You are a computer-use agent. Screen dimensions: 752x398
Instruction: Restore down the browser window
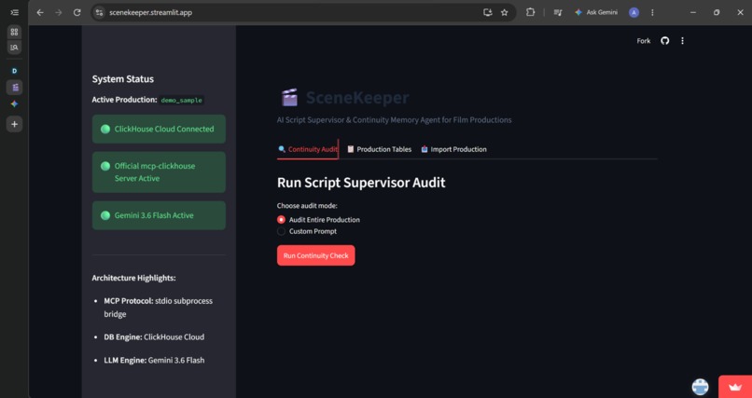[717, 12]
